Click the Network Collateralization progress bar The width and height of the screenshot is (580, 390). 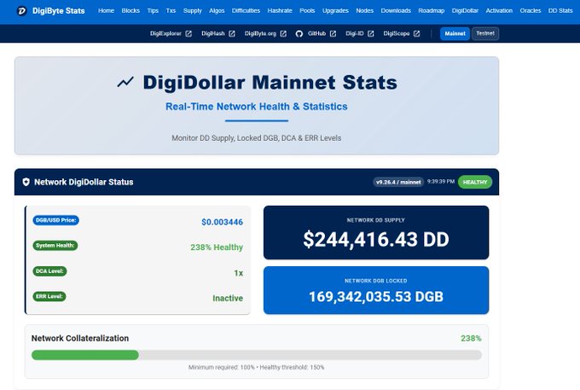257,355
